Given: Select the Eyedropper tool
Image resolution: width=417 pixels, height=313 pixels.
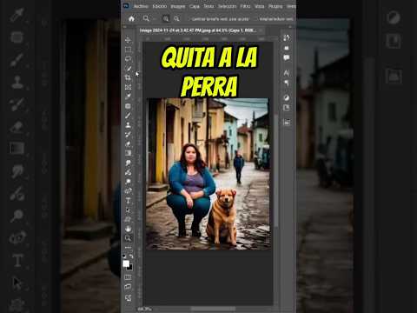Looking at the screenshot, I should [128, 97].
